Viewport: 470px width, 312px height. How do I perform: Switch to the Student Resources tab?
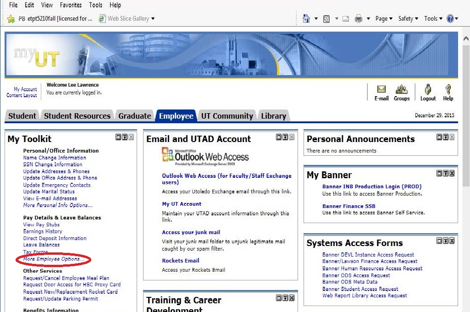77,116
